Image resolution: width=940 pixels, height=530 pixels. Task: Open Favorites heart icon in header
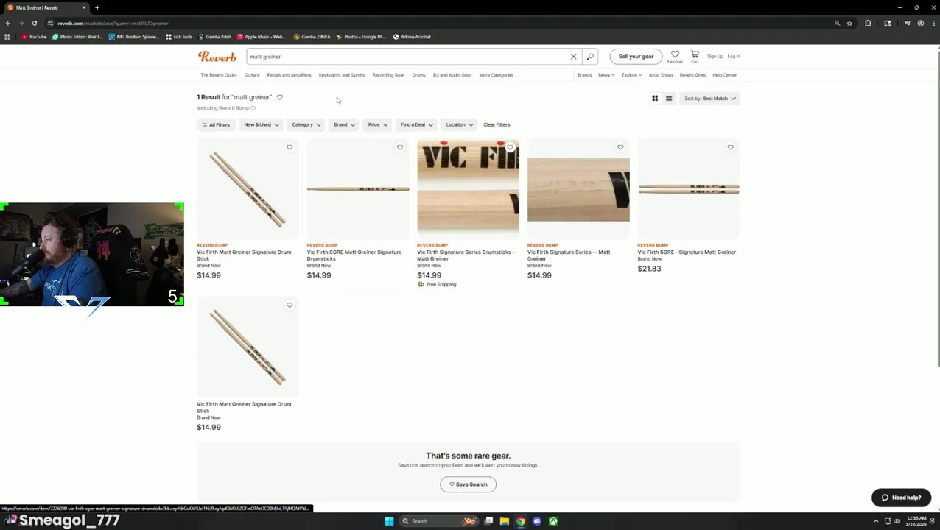click(x=675, y=56)
